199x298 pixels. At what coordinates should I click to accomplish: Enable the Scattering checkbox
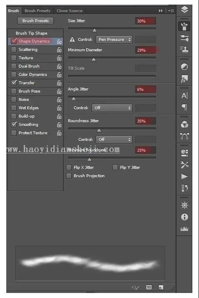click(14, 50)
